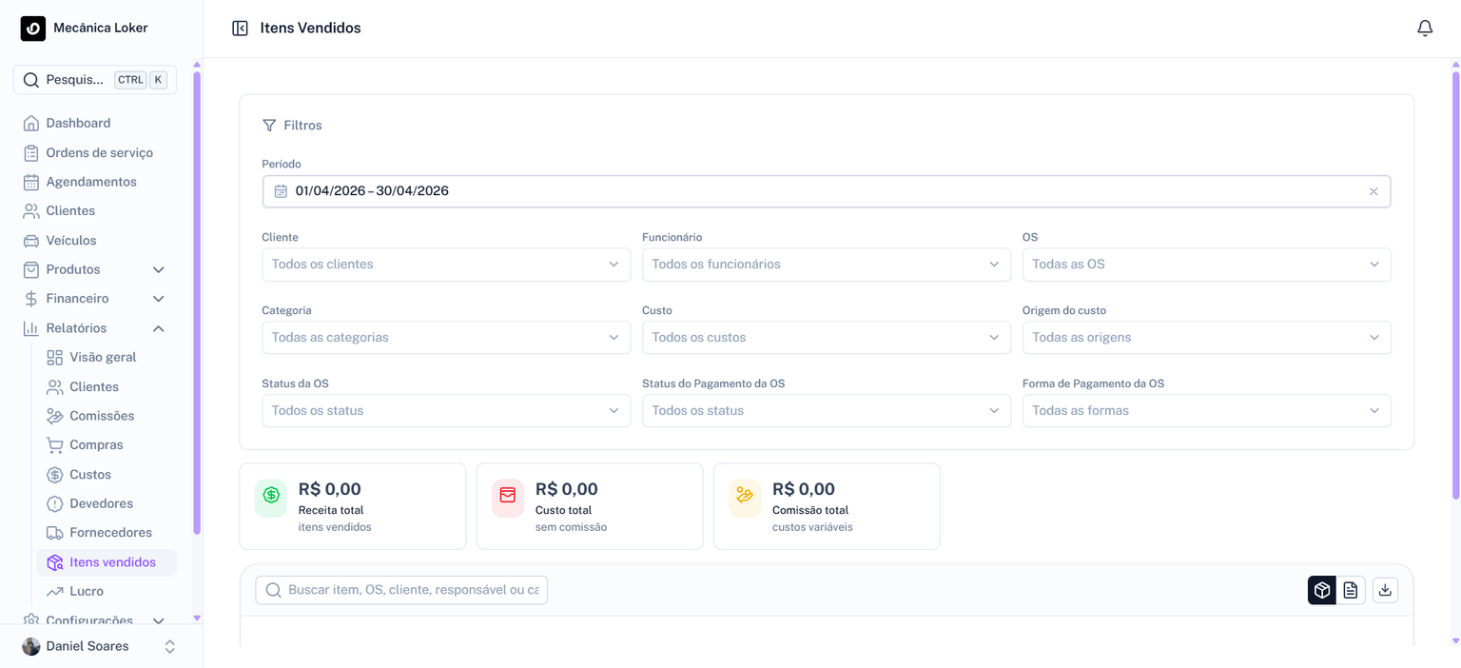Click the Comissões handshake icon
The width and height of the screenshot is (1461, 668).
[54, 416]
